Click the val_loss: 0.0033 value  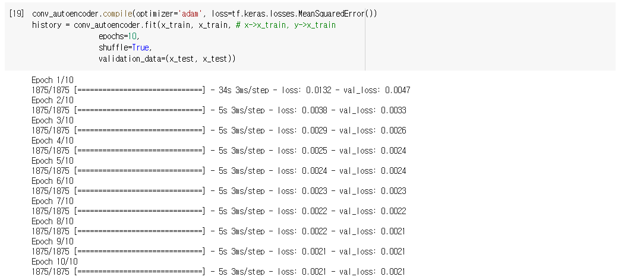point(373,110)
